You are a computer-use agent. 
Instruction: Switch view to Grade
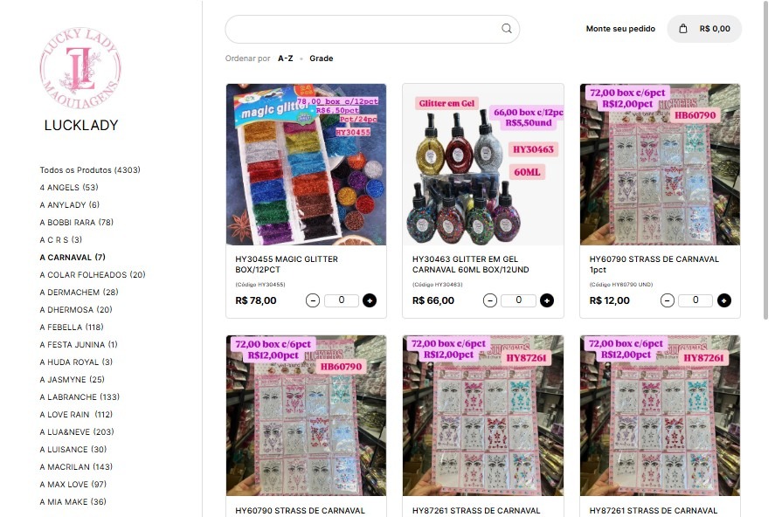[x=322, y=59]
